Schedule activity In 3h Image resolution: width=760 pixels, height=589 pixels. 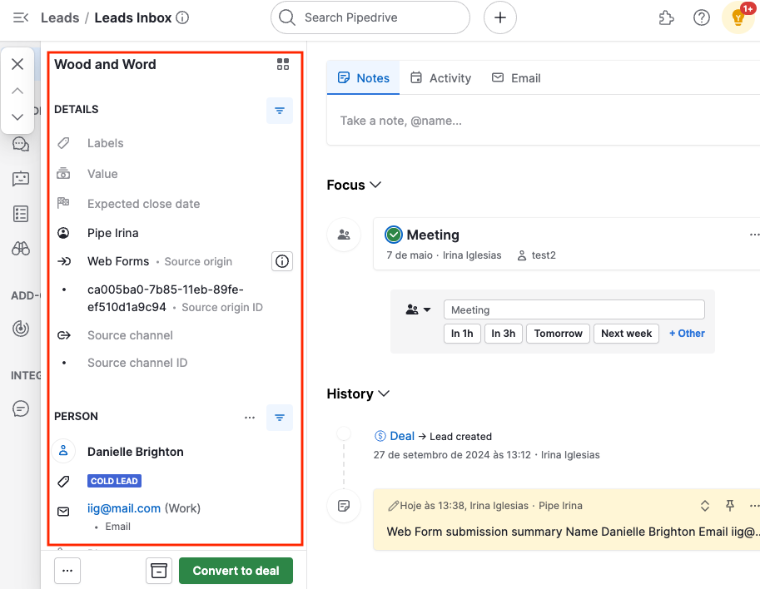point(503,334)
